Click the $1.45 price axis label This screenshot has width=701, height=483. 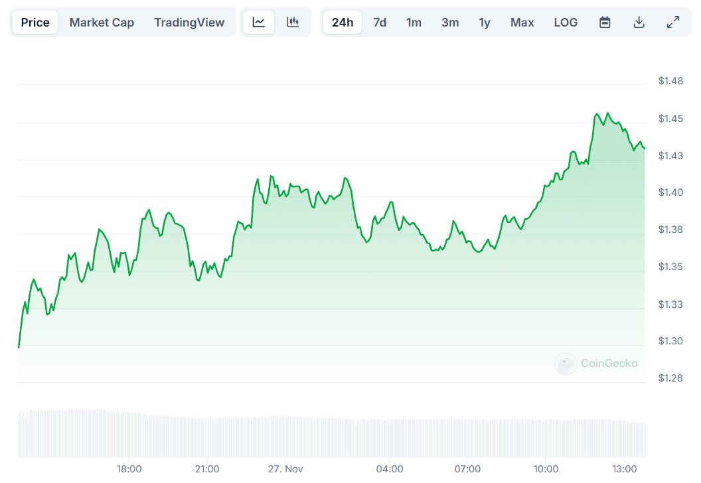click(x=670, y=118)
